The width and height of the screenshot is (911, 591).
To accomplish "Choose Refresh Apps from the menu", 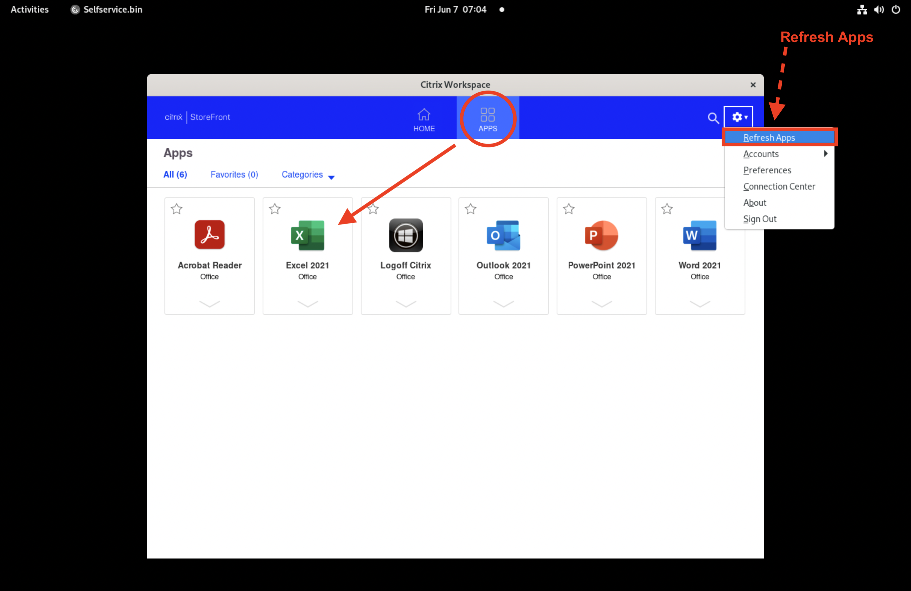I will pos(779,138).
